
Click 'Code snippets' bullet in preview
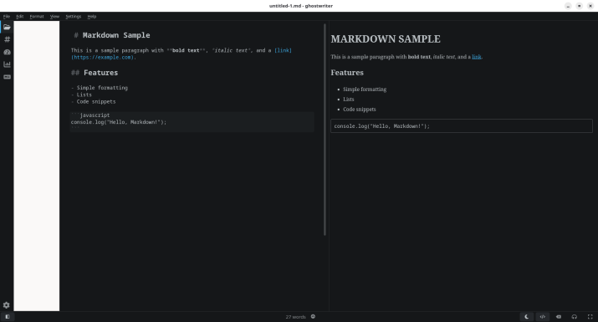coord(360,109)
